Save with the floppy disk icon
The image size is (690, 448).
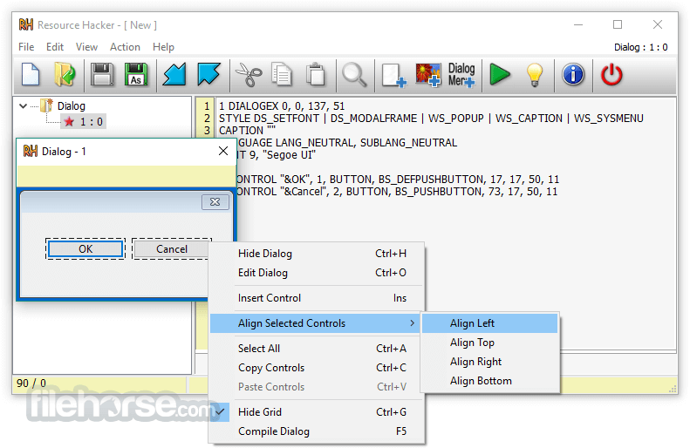[102, 74]
